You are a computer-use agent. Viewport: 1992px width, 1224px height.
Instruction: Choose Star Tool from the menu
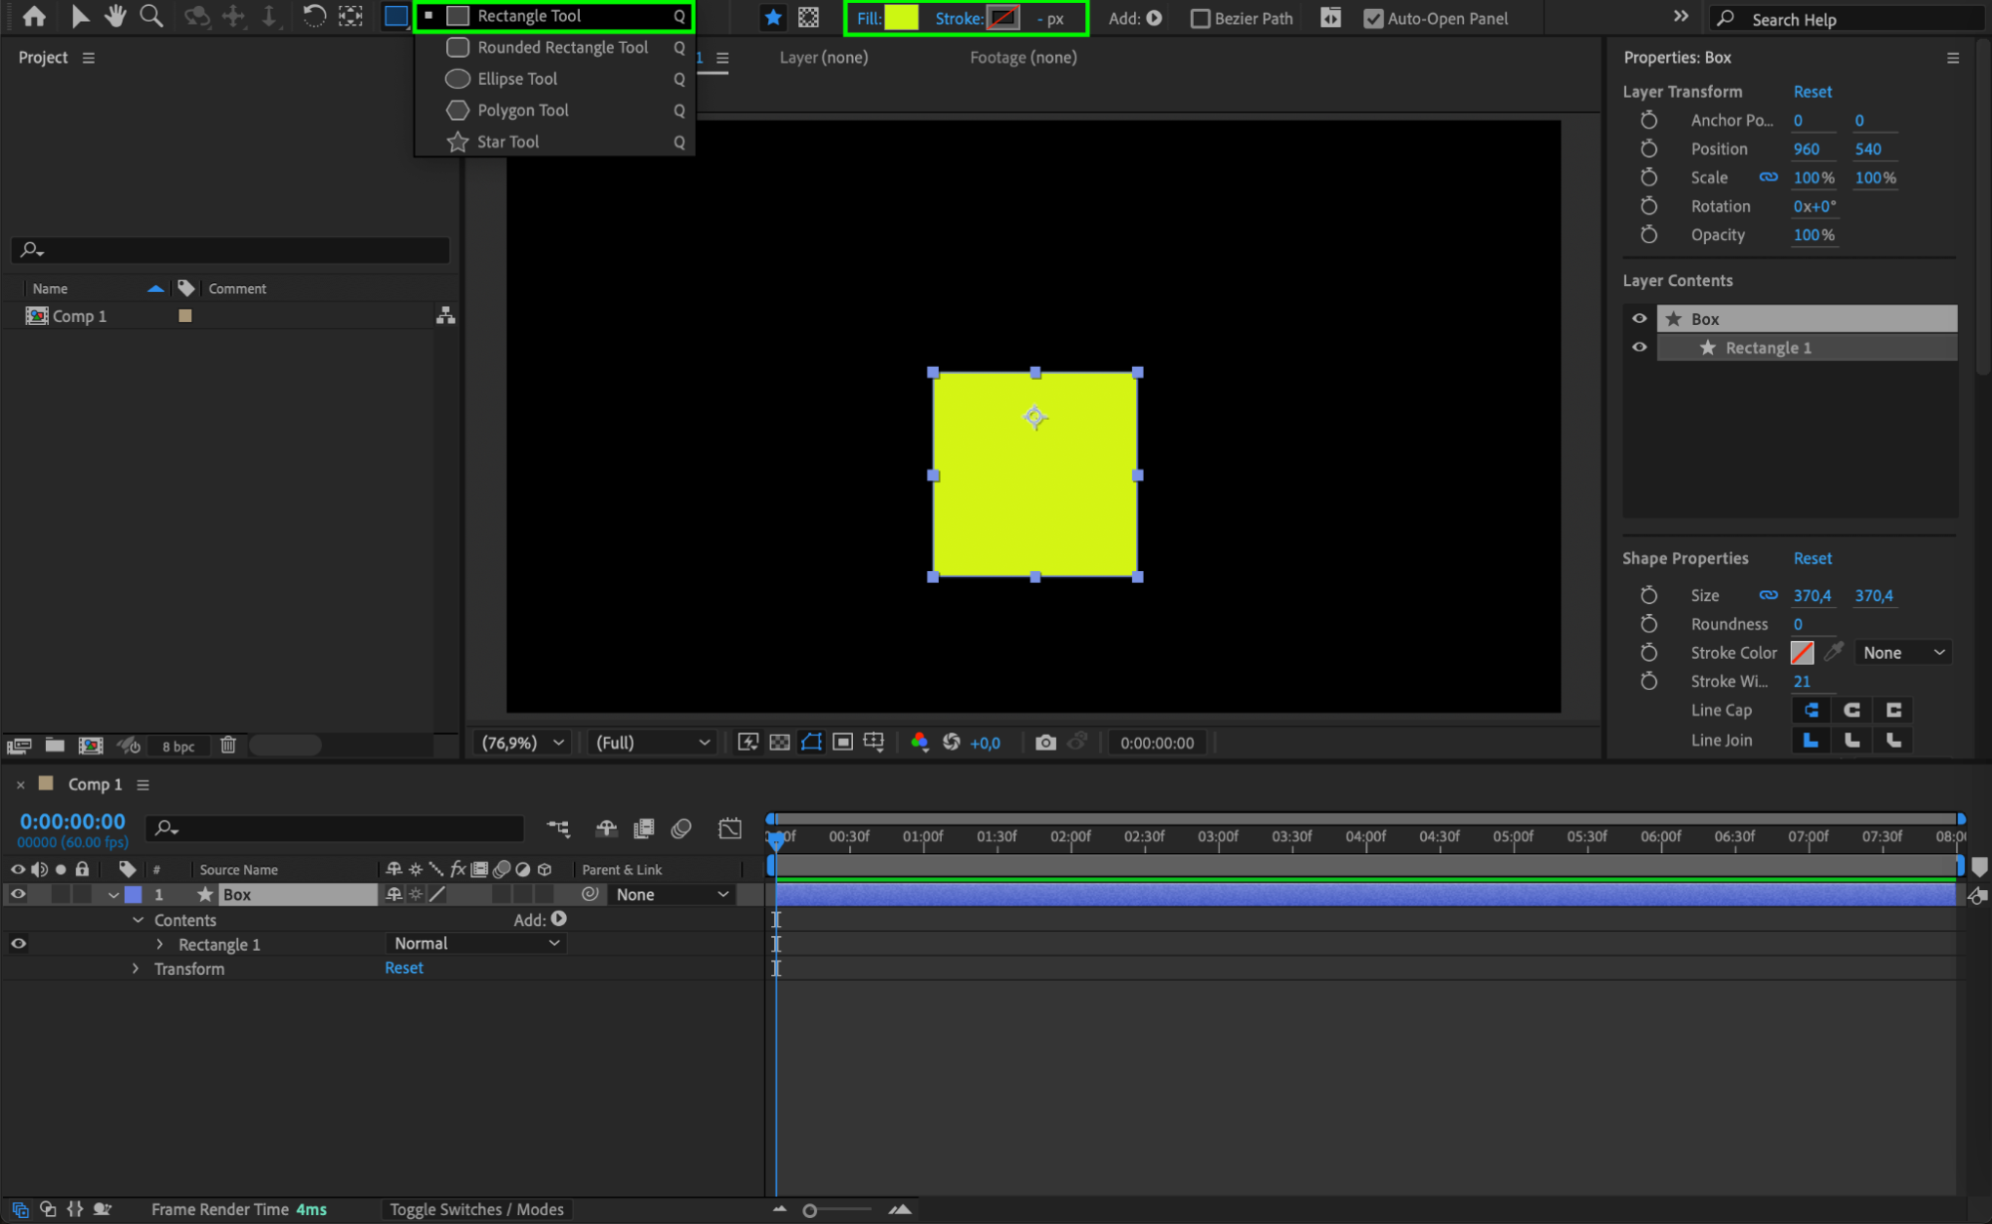click(507, 142)
